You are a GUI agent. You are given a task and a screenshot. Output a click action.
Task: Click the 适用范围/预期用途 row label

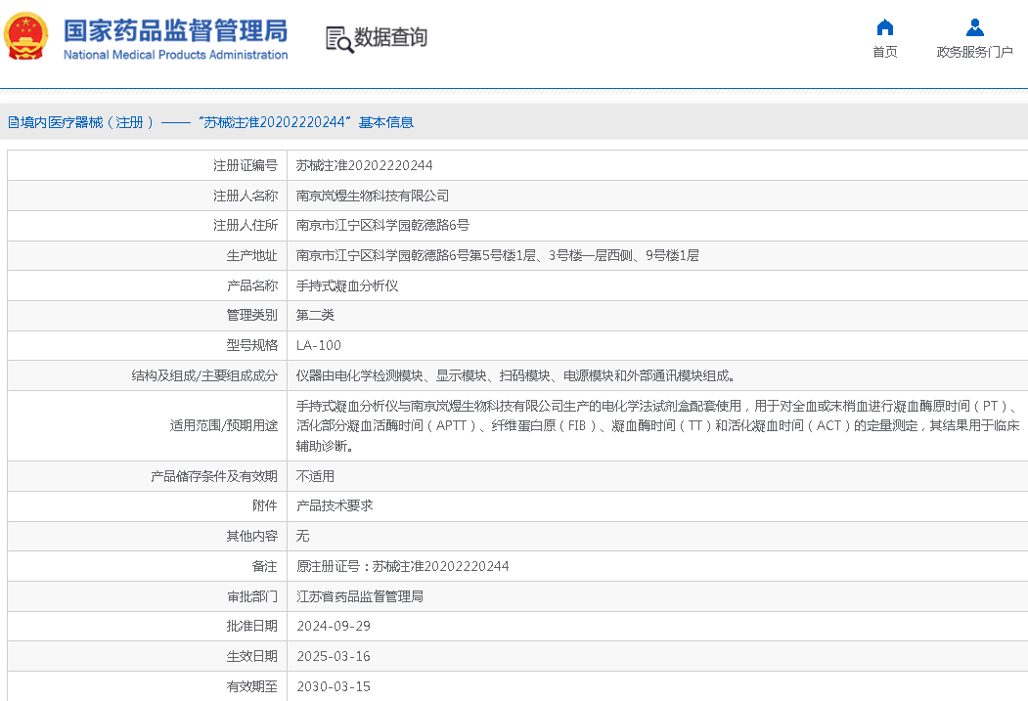coord(224,425)
